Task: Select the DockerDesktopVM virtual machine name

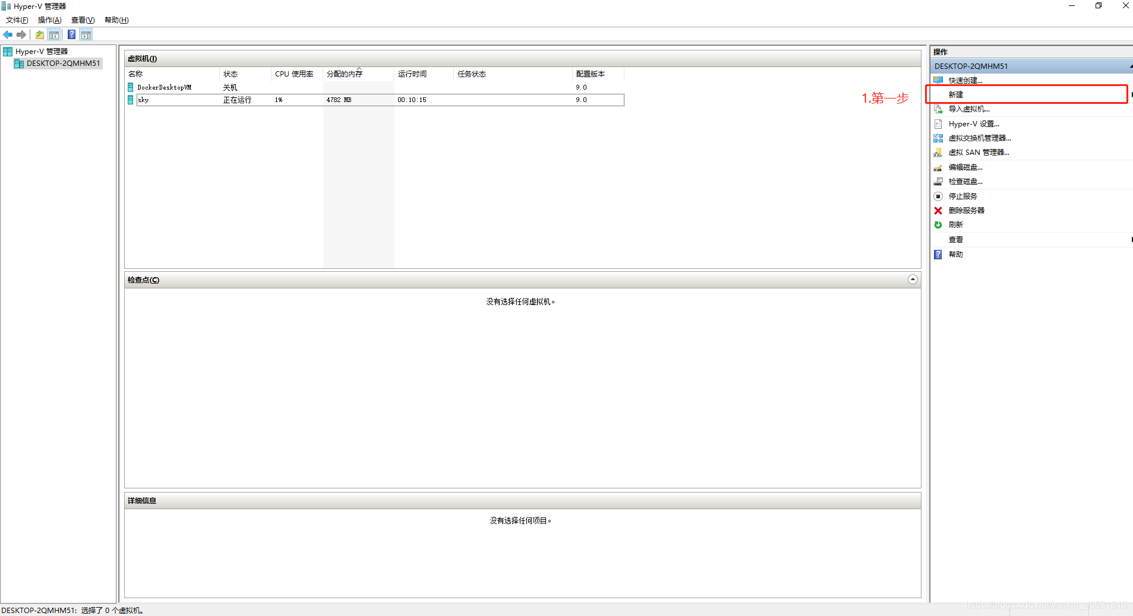Action: tap(165, 87)
